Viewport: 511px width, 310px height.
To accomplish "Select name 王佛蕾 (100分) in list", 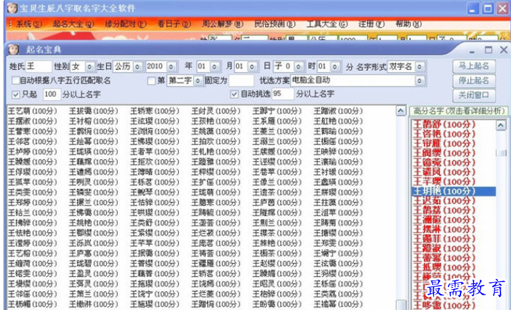I will [x=93, y=212].
